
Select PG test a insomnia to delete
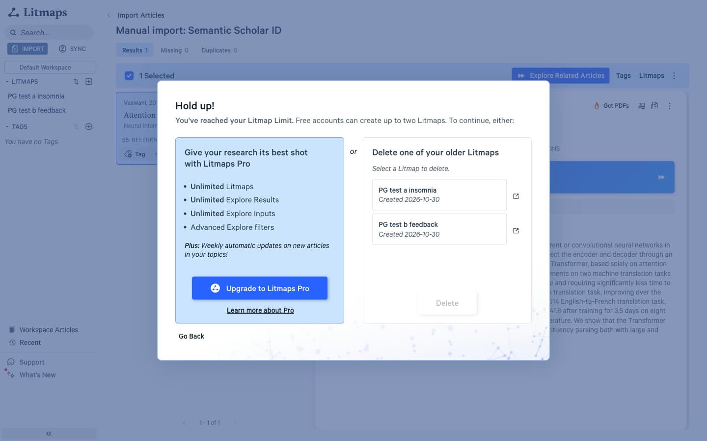pos(439,195)
